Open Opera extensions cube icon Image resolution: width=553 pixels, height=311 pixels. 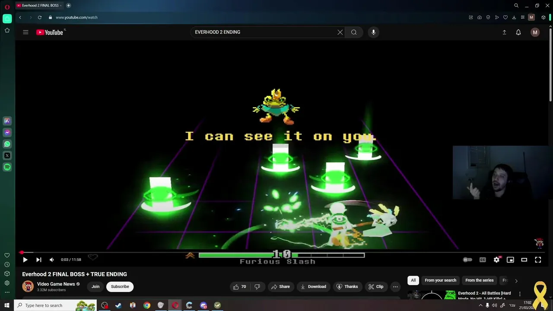(543, 17)
